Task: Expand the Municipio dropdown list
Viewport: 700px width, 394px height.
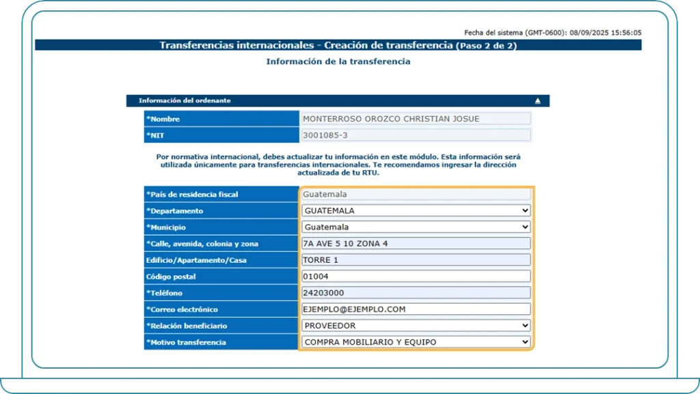Action: point(416,227)
